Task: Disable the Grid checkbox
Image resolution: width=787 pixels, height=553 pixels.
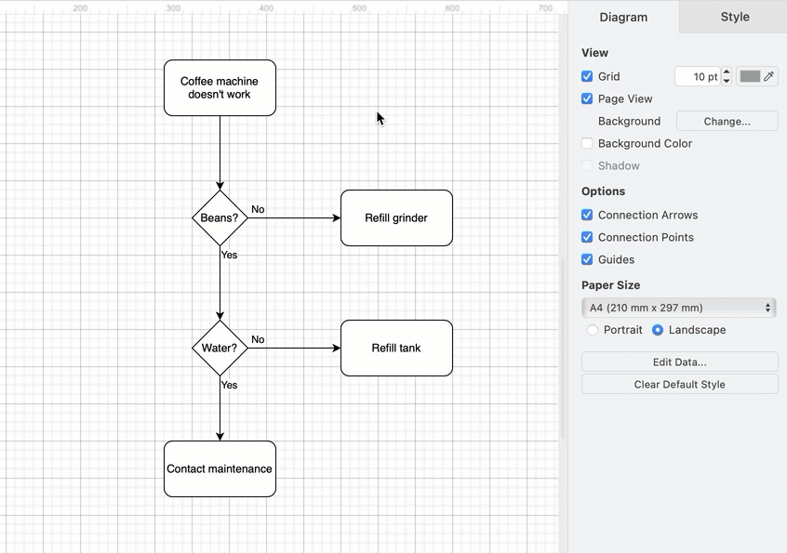Action: click(x=587, y=76)
